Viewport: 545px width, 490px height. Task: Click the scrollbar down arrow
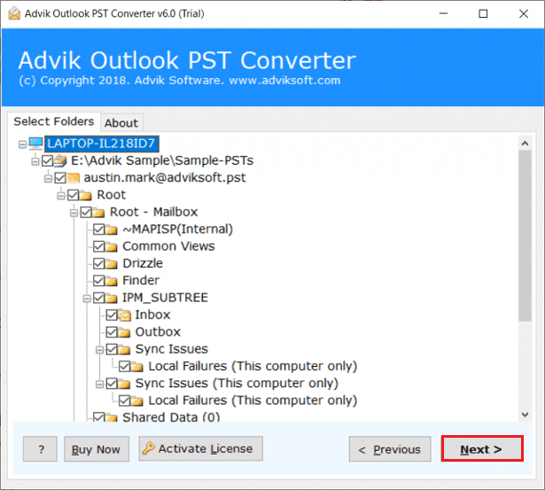point(525,415)
